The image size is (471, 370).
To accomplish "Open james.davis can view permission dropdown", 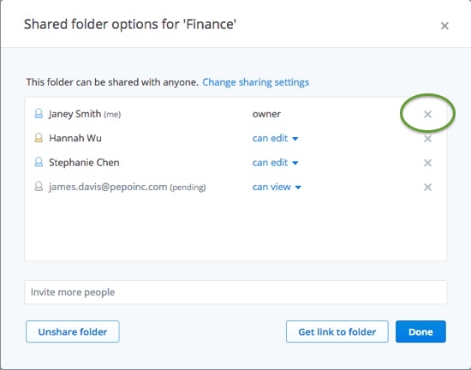I will 277,187.
